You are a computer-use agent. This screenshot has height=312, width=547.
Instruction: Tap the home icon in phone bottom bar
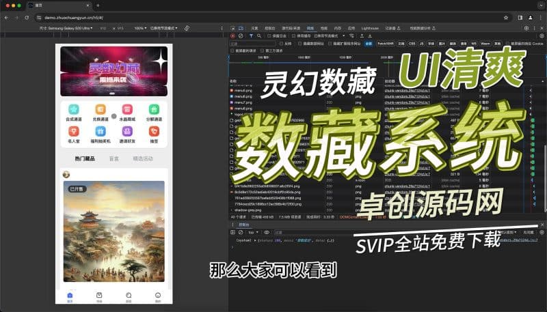70,295
